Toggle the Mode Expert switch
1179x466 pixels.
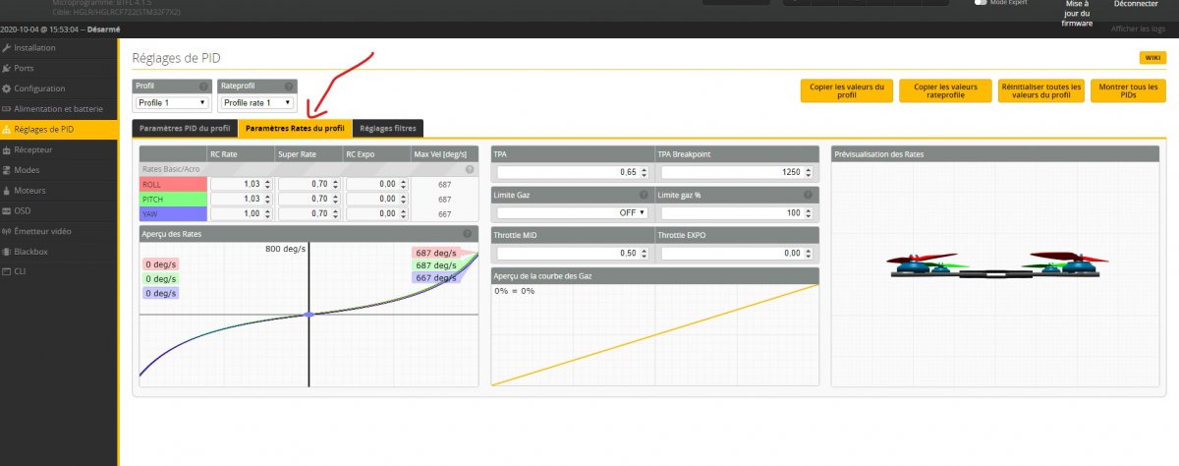(980, 3)
